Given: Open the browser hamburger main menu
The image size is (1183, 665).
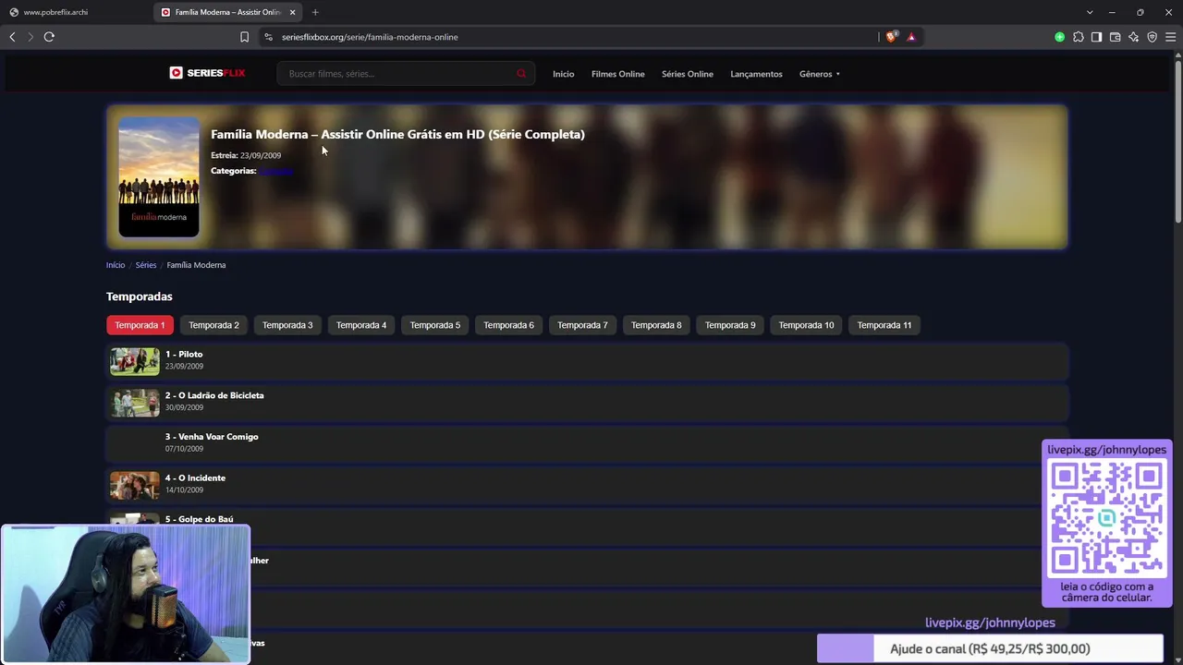Looking at the screenshot, I should [x=1170, y=37].
